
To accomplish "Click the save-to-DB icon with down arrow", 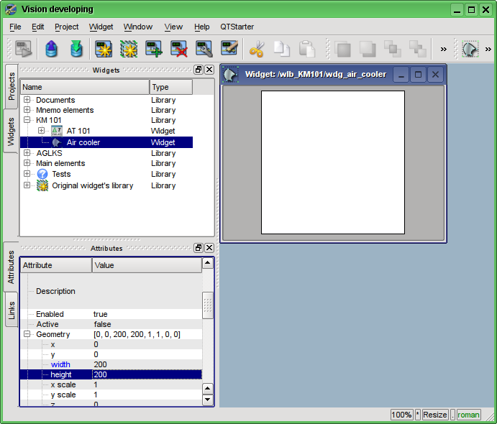I will tap(76, 49).
